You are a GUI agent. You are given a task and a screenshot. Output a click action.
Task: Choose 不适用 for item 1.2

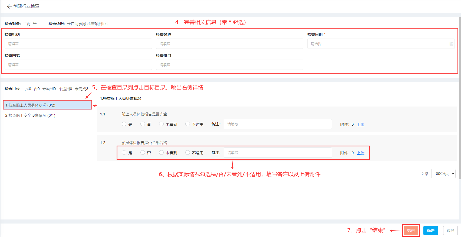187,153
